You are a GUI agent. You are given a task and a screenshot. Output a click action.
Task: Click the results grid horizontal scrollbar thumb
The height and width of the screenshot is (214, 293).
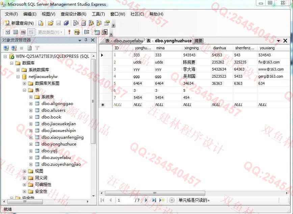point(155,193)
